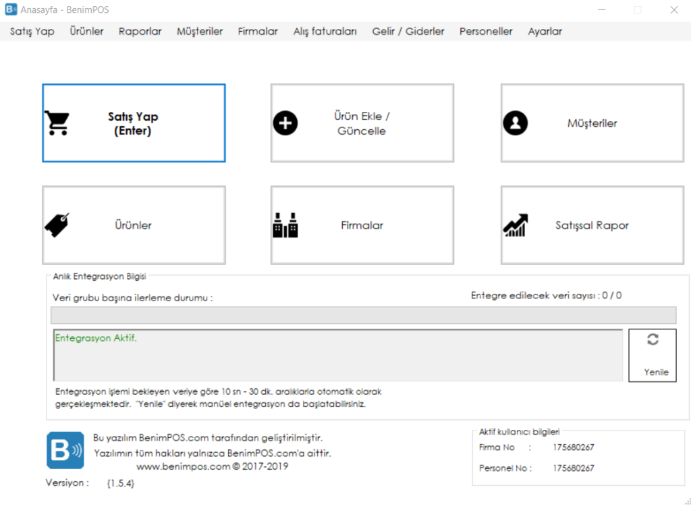Click the Personel No value 175680267

pos(574,468)
